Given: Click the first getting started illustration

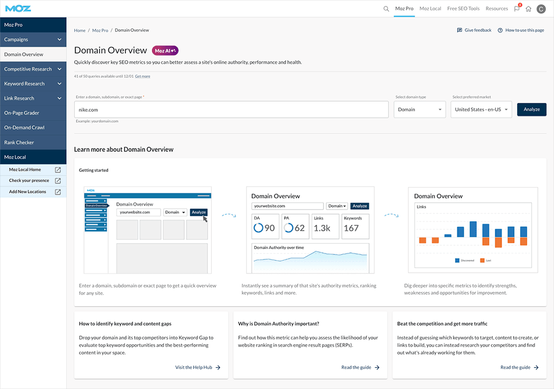Looking at the screenshot, I should [148, 230].
